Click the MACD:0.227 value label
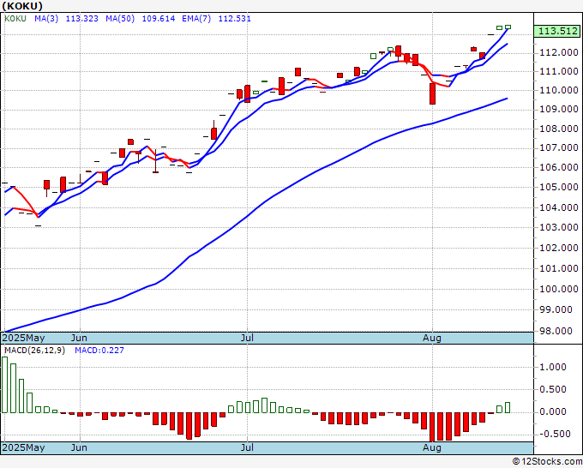This screenshot has width=583, height=468. pos(99,351)
